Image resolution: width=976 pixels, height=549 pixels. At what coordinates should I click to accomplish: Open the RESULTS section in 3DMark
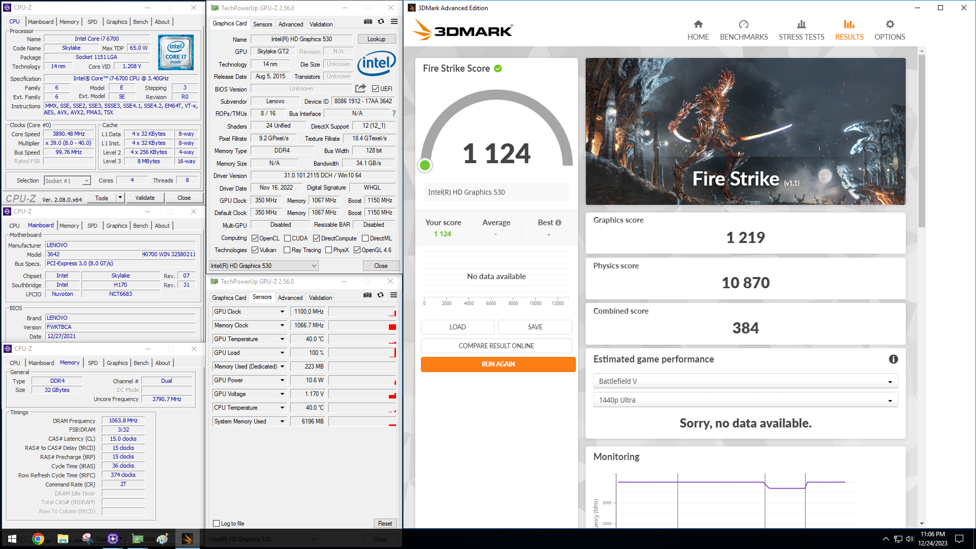tap(849, 30)
